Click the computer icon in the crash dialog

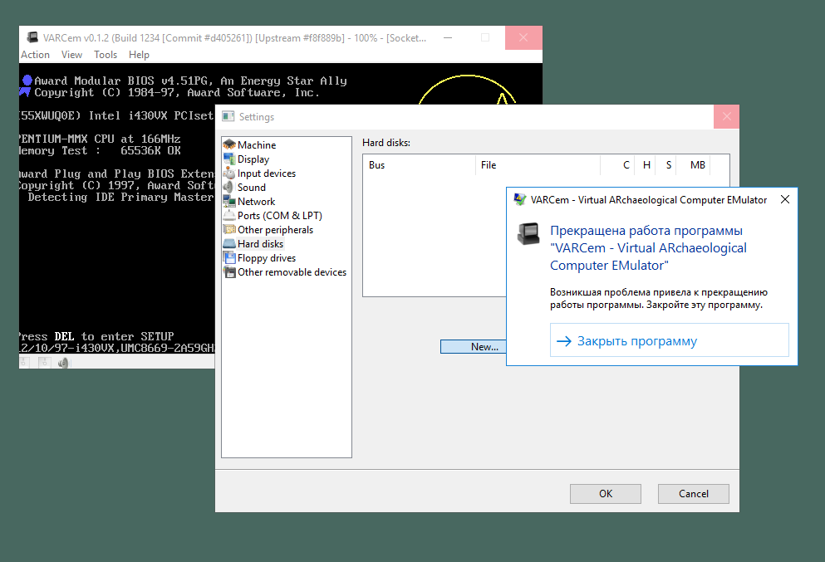(528, 234)
